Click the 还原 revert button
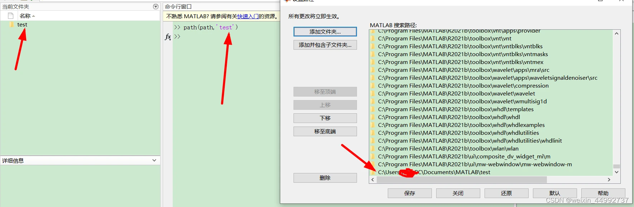634x207 pixels. pyautogui.click(x=506, y=193)
